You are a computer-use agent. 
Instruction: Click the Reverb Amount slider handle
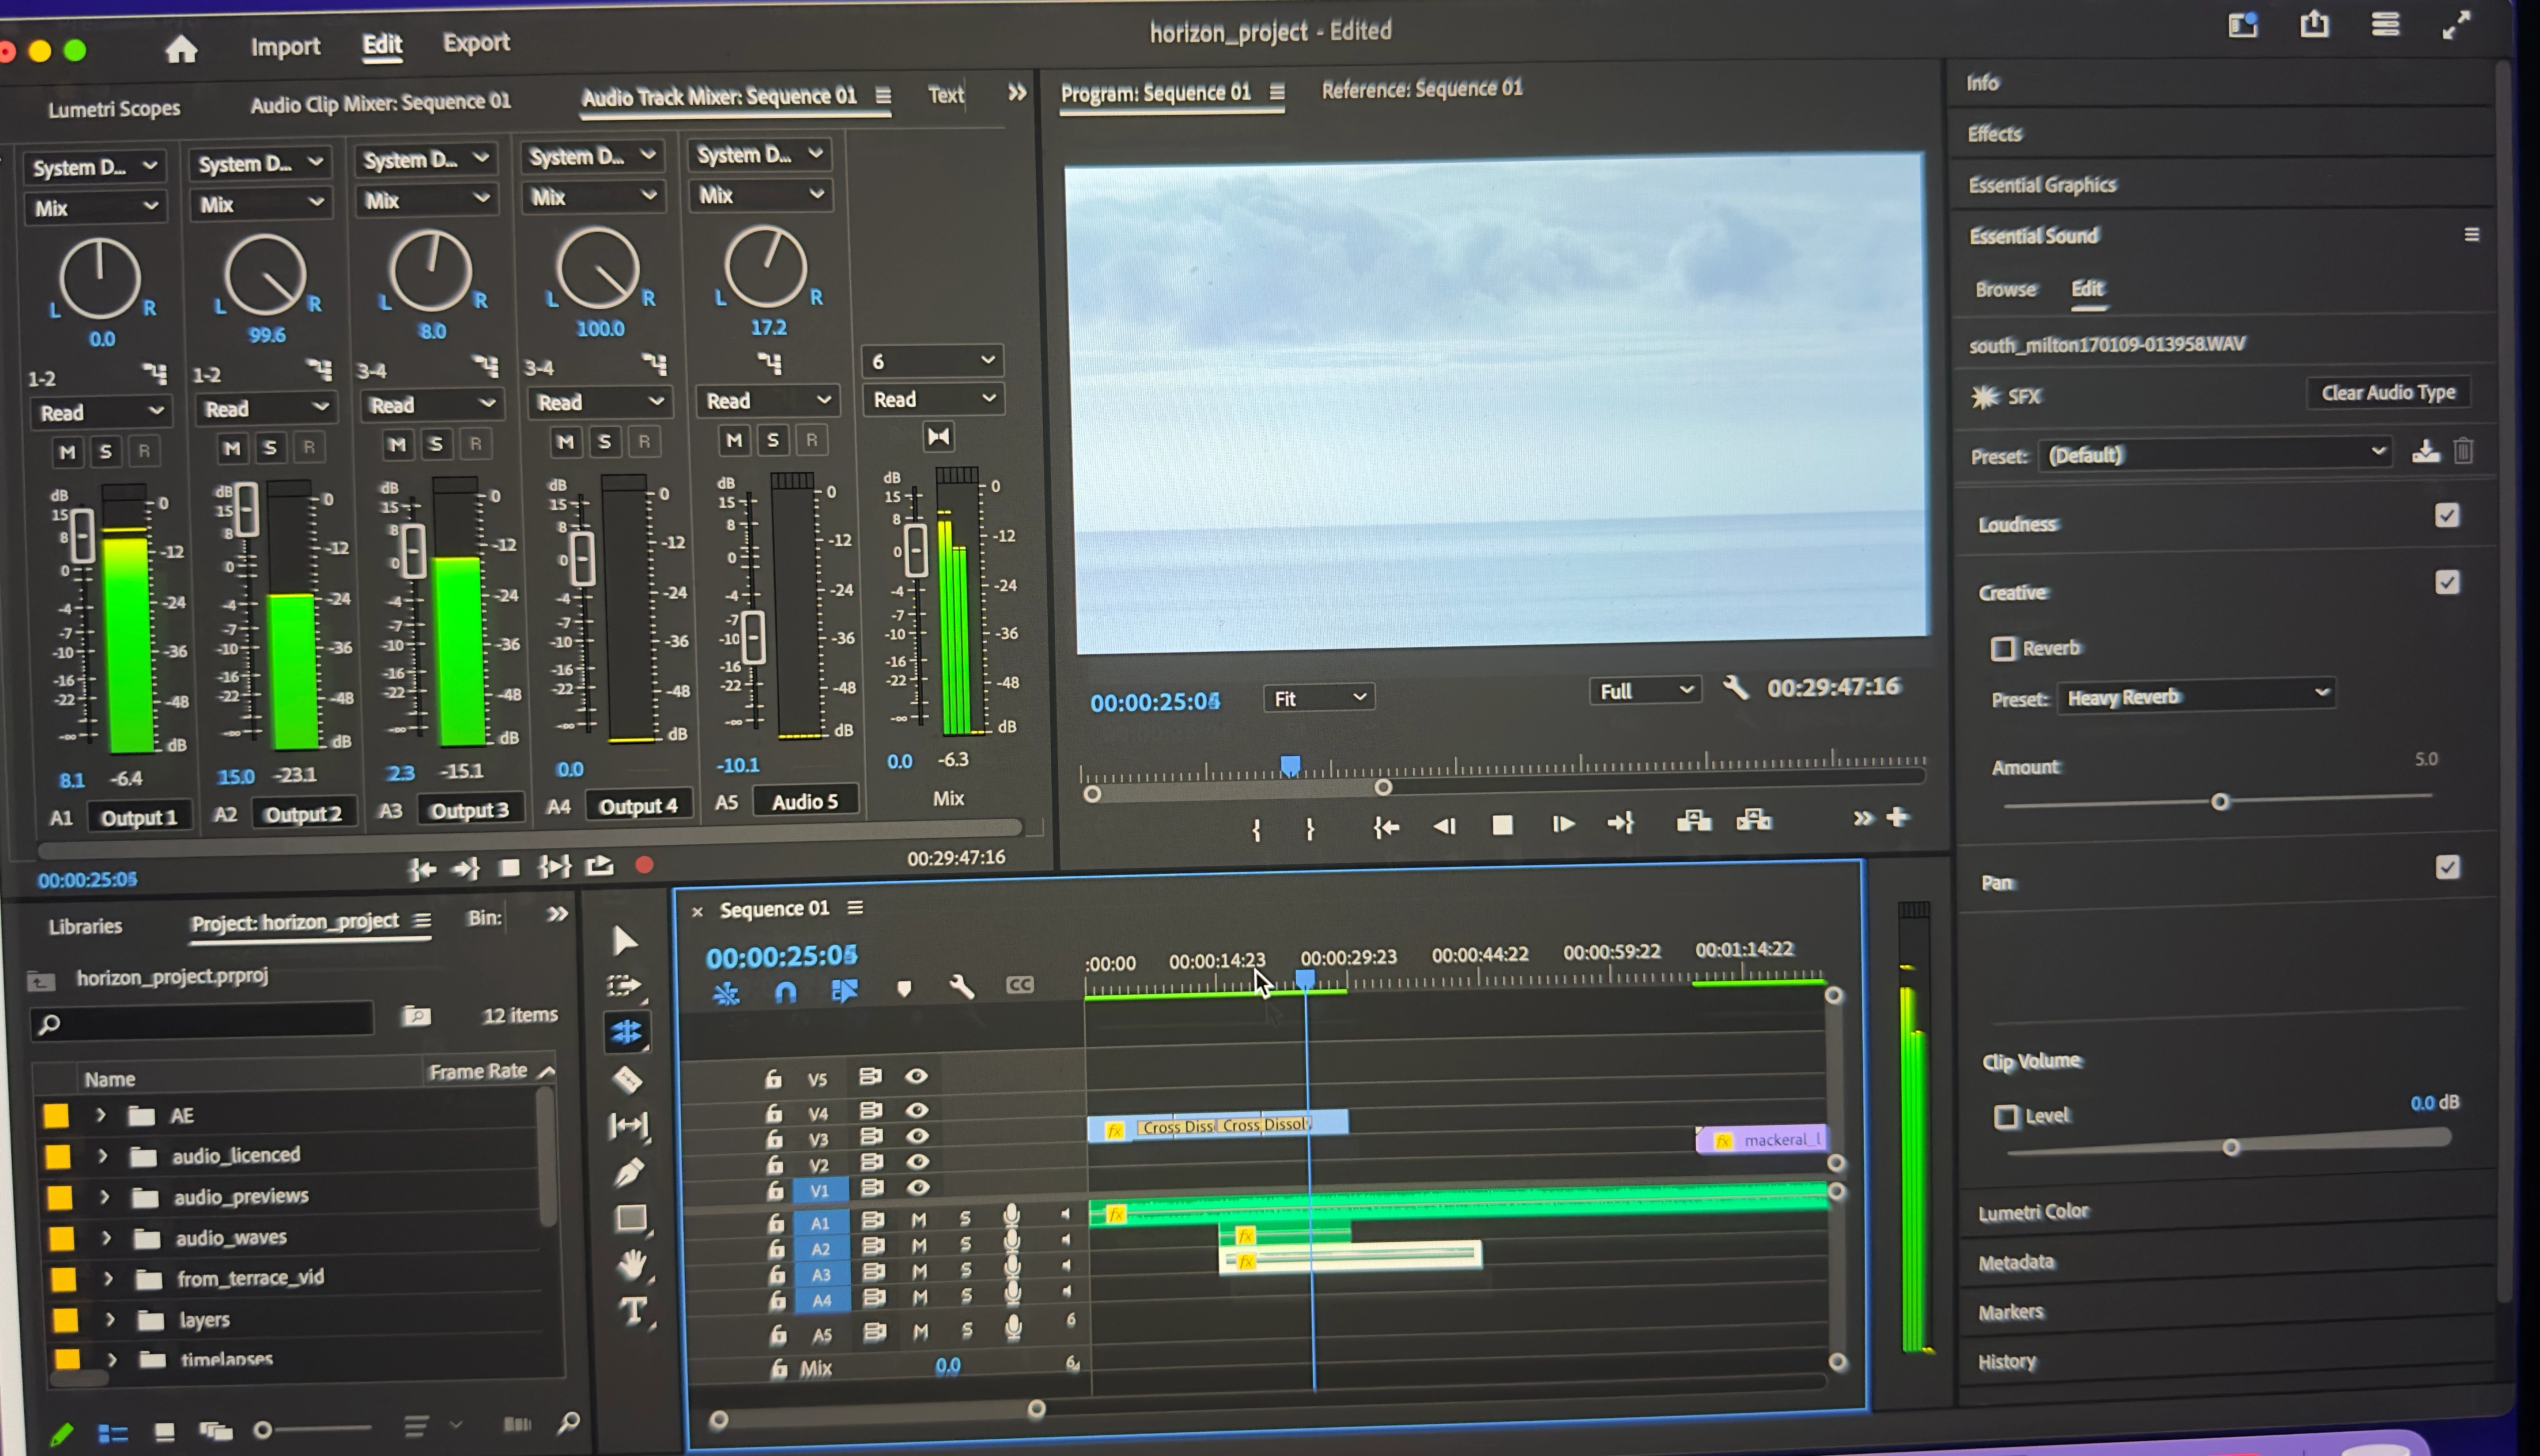(x=2220, y=802)
